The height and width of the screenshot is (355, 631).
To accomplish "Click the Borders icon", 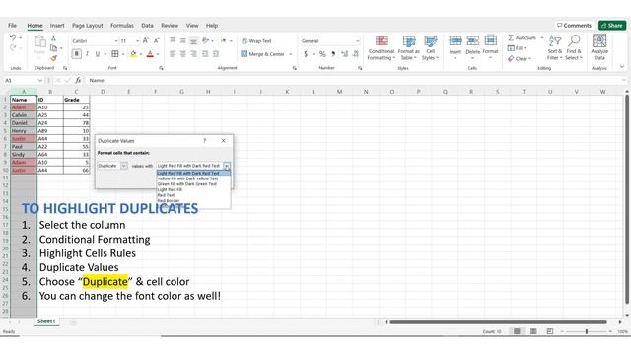I will pos(115,54).
